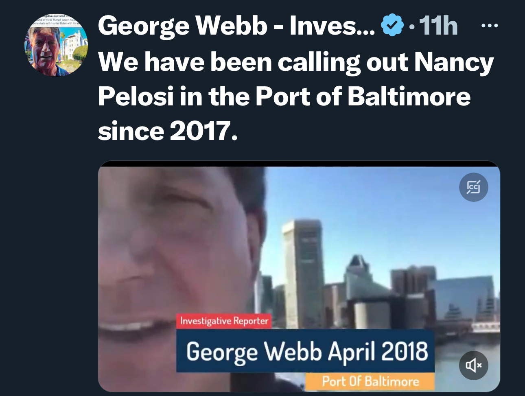Viewport: 525px width, 396px height.
Task: Open the 11h timestamp link
Action: tap(438, 26)
